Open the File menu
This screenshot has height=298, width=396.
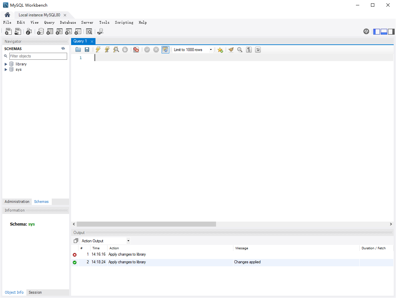(x=7, y=22)
